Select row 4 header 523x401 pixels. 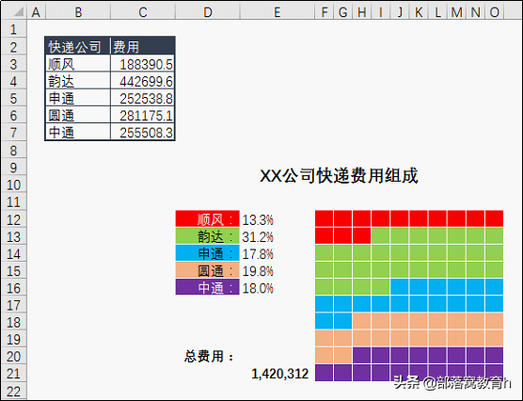pos(14,81)
